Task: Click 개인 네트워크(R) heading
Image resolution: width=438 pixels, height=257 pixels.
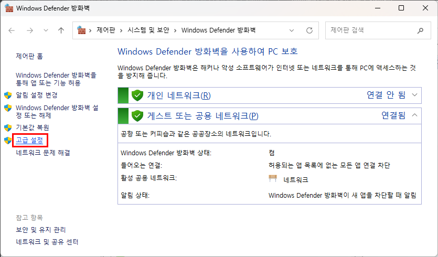Action: coord(179,95)
